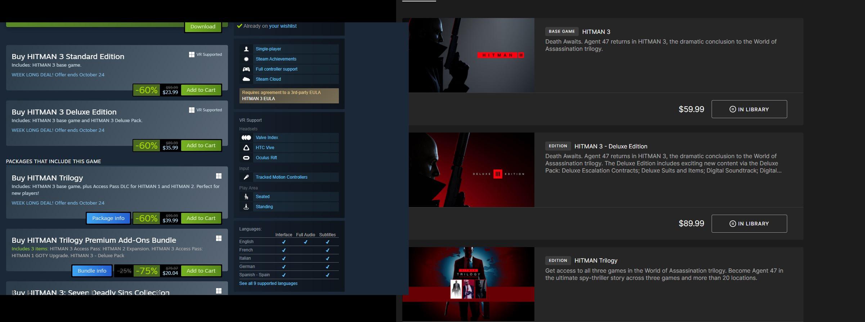Click the 'Spanish - Spain' language row label
This screenshot has width=865, height=322.
255,275
